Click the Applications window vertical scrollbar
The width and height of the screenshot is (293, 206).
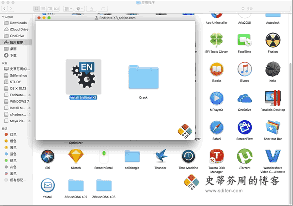291,133
